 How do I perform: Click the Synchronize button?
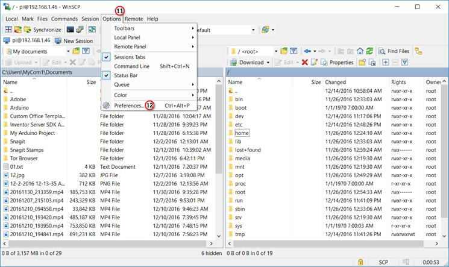pos(43,30)
